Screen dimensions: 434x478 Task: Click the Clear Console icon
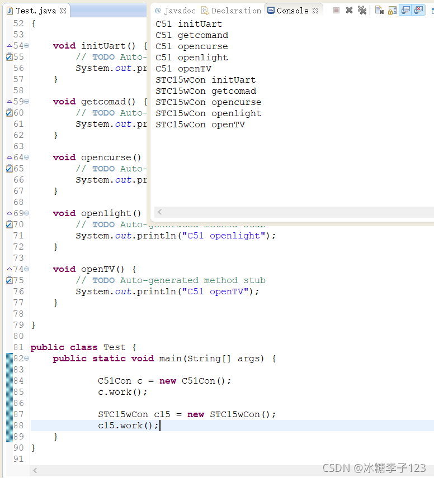pos(379,11)
